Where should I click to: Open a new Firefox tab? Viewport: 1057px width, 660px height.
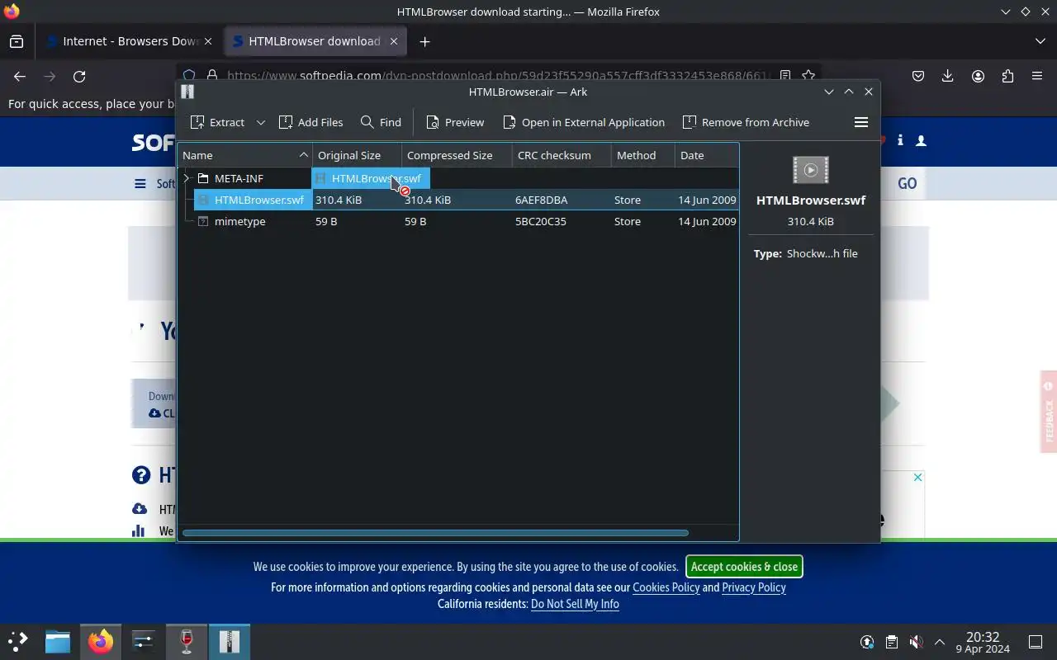(424, 41)
